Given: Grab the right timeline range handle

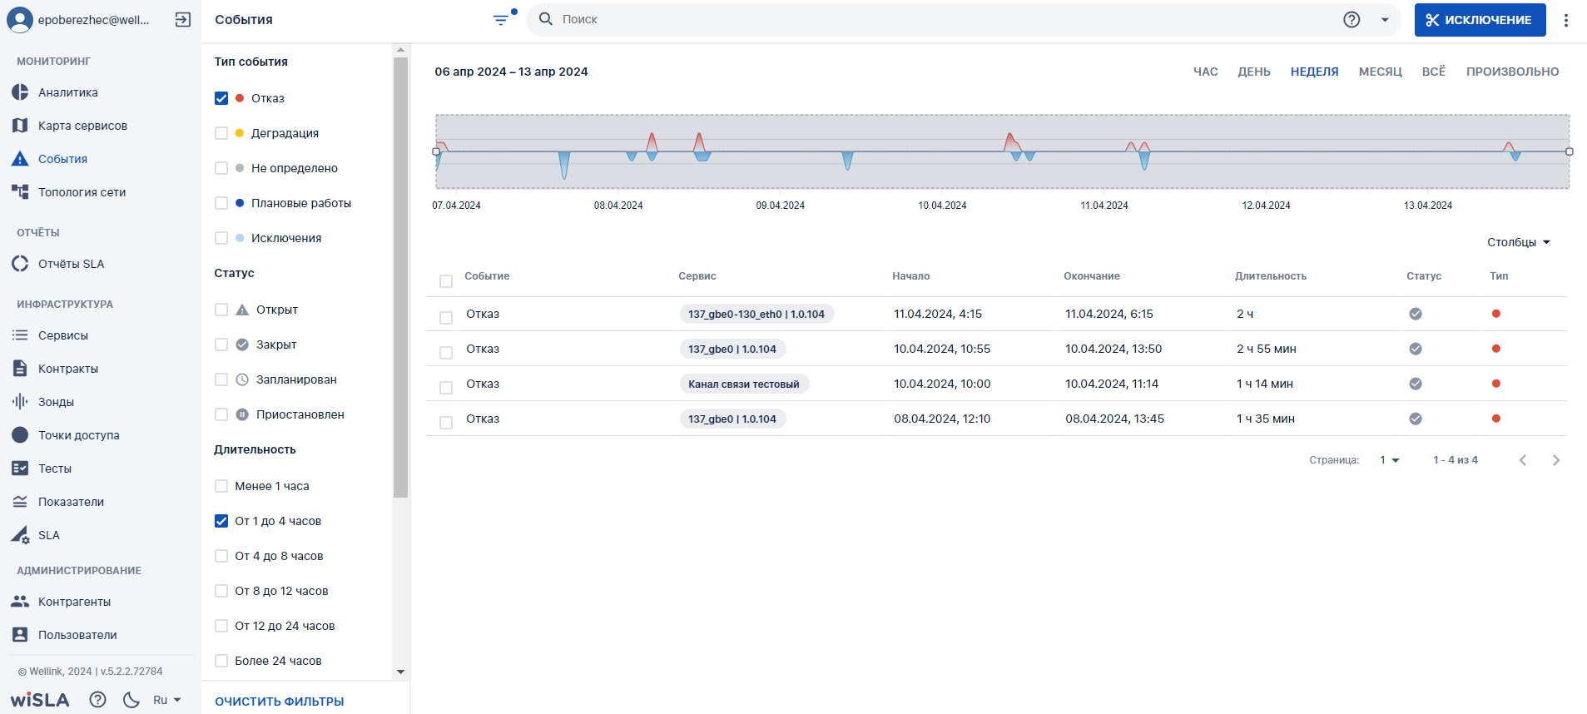Looking at the screenshot, I should [1570, 151].
